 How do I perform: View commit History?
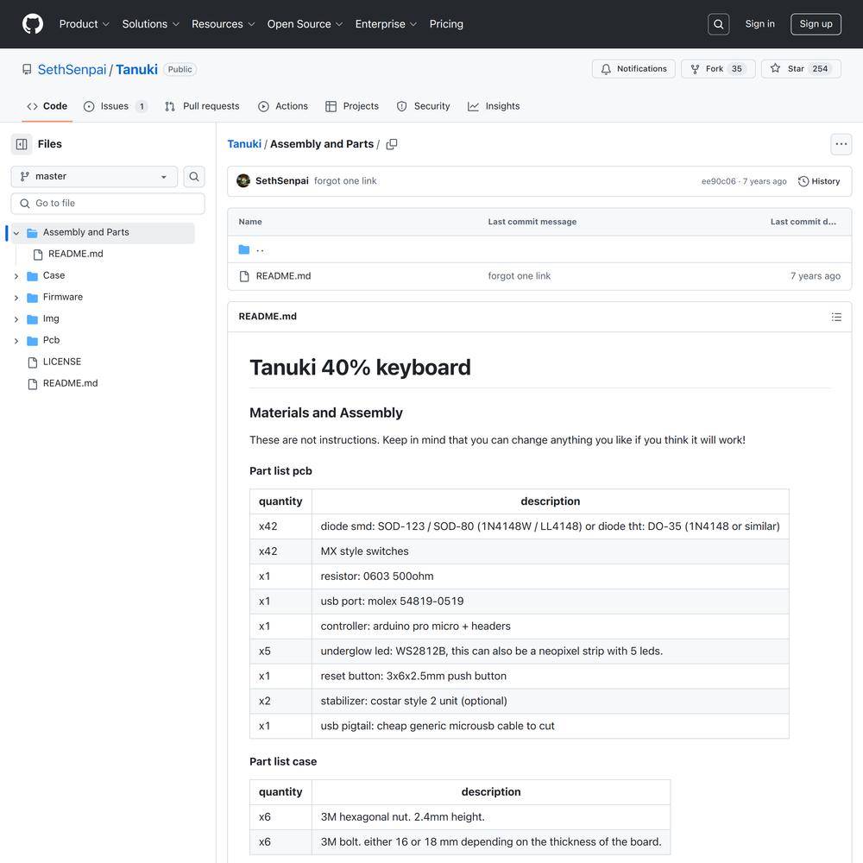click(819, 181)
